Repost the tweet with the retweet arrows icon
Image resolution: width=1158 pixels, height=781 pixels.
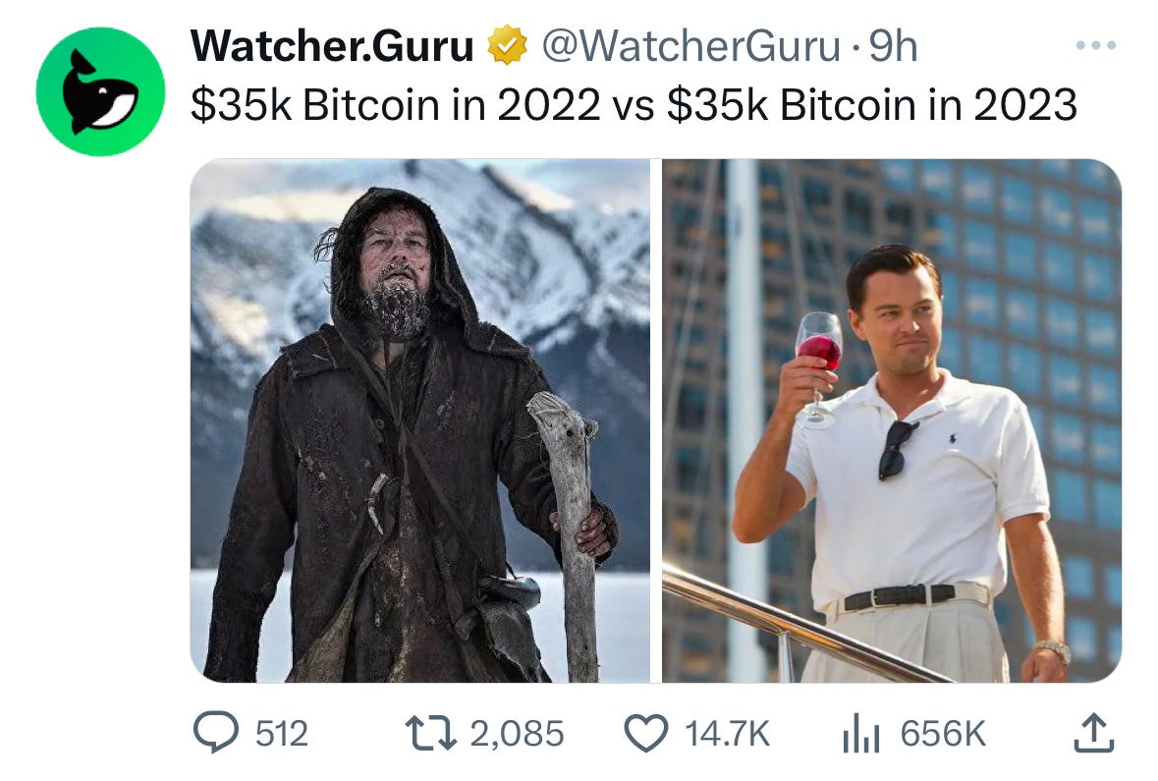pyautogui.click(x=431, y=733)
